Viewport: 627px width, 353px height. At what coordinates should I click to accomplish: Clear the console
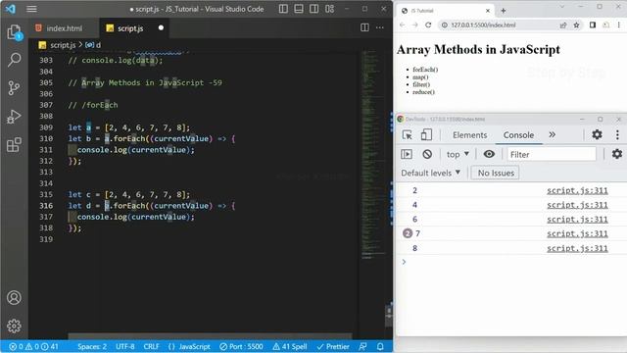point(427,154)
